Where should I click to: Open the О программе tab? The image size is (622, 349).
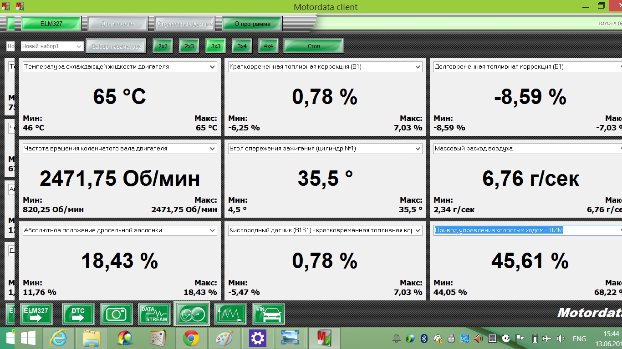pos(252,24)
